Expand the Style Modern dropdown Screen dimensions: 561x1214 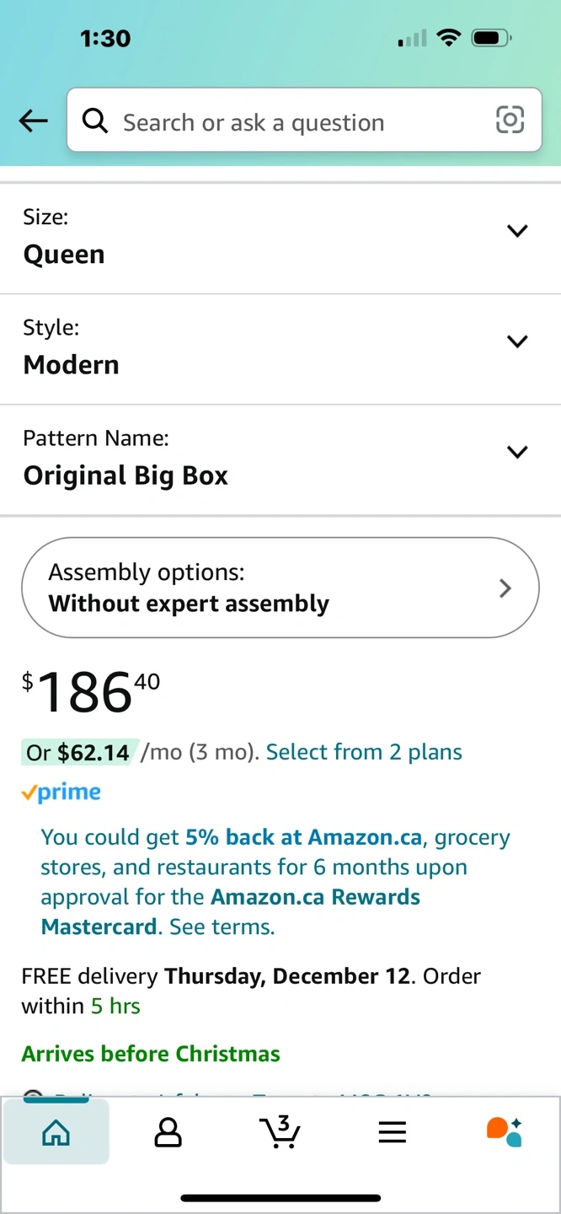[x=280, y=349]
